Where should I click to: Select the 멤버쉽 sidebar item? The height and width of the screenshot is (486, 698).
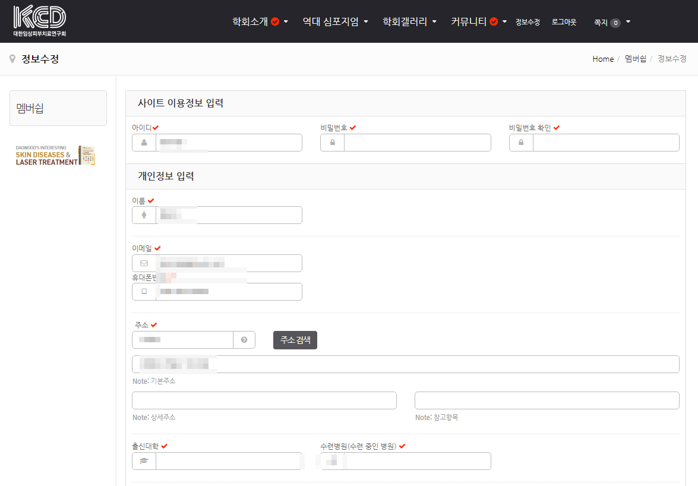point(58,108)
